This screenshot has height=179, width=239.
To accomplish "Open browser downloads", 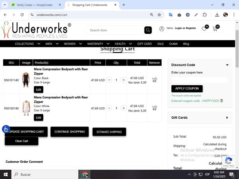I will point(217,15).
